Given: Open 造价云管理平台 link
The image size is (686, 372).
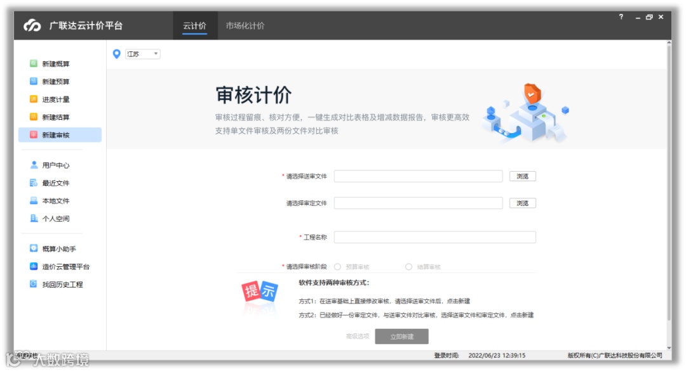Looking at the screenshot, I should 65,266.
